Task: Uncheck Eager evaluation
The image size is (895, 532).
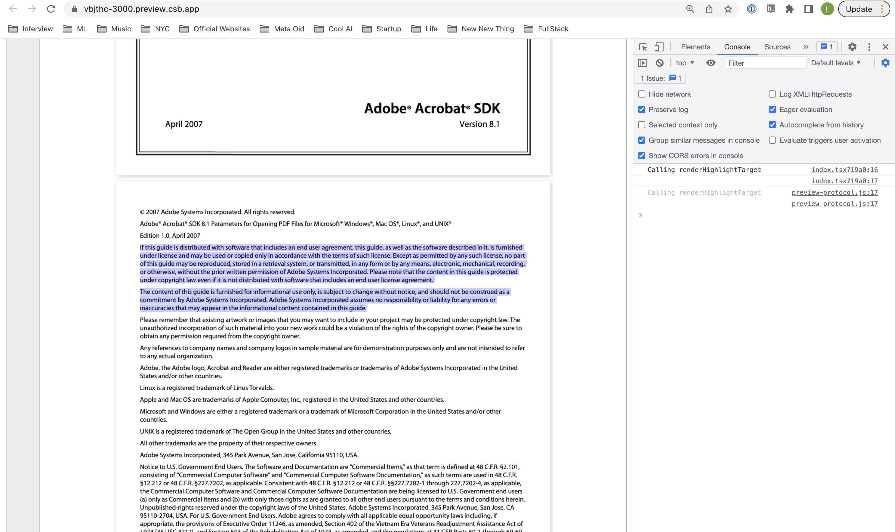Action: click(772, 109)
